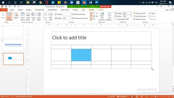Image resolution: width=174 pixels, height=98 pixels.
Task: Select slide 3 thumbnail
Action: click(x=13, y=59)
